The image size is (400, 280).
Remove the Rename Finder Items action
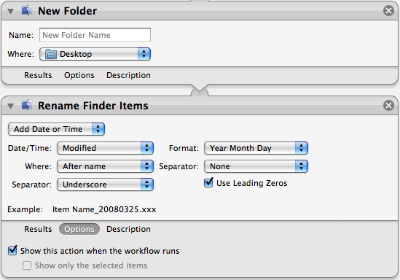[388, 106]
